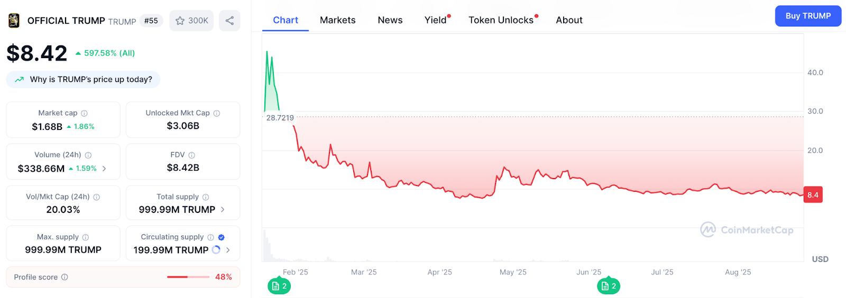Open info icon next to Max. supply
The width and height of the screenshot is (846, 298).
(86, 237)
